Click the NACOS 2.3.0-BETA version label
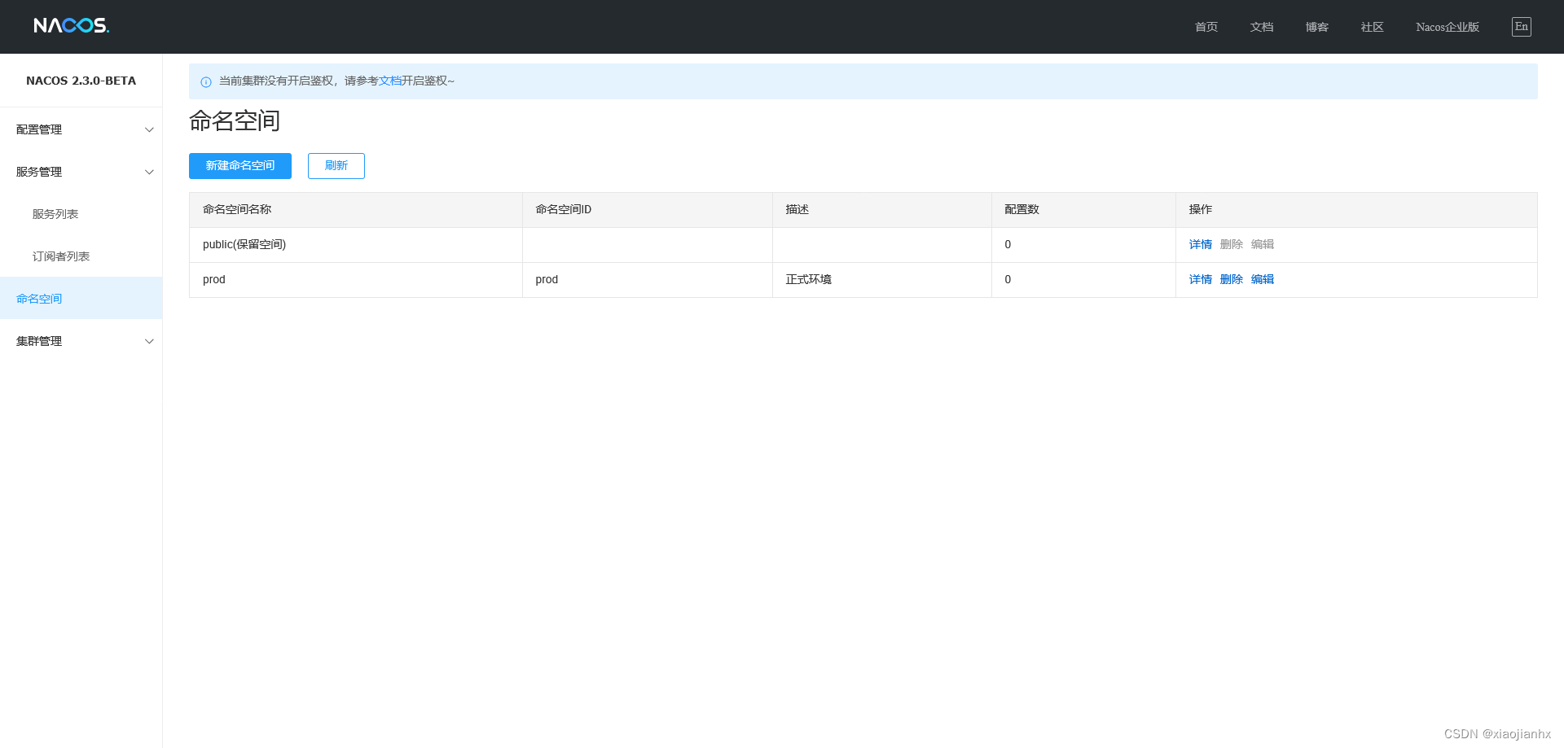This screenshot has width=1564, height=748. click(81, 81)
